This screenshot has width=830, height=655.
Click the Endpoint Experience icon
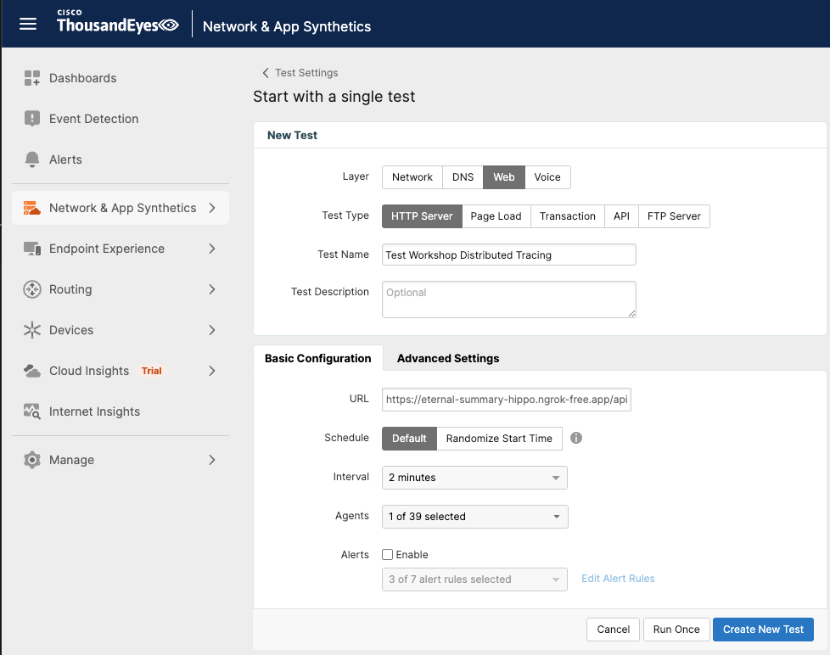click(x=31, y=249)
